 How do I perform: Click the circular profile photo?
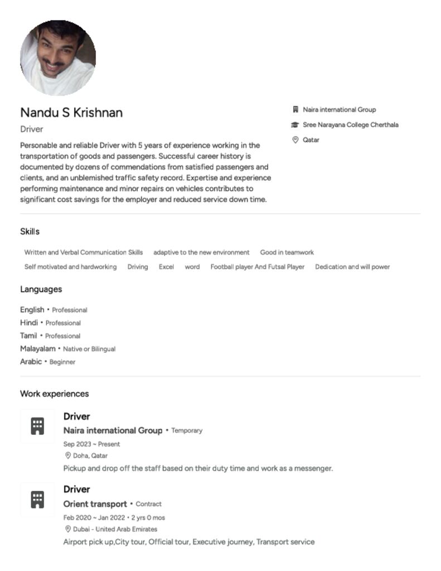(58, 58)
